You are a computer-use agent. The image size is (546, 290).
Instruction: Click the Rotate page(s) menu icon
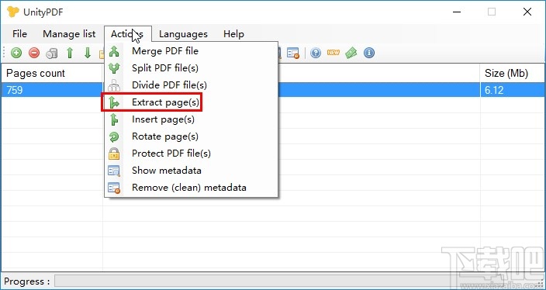coord(114,136)
